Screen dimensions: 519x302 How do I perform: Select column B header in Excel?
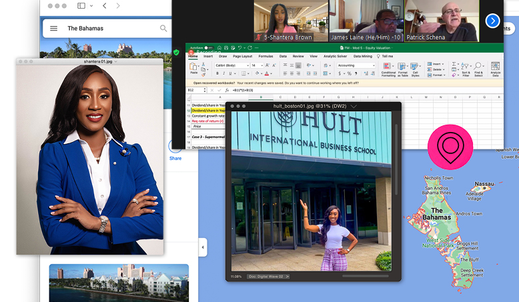(x=261, y=97)
